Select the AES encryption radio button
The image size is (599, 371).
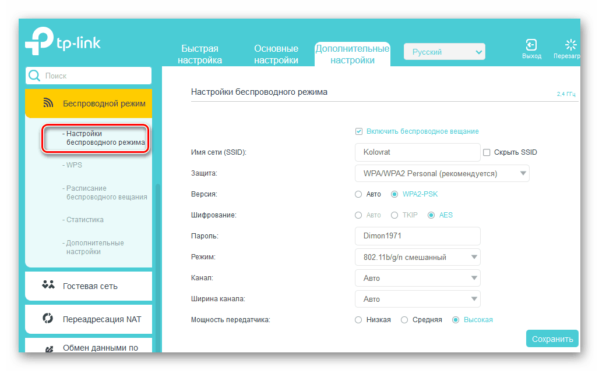(431, 215)
